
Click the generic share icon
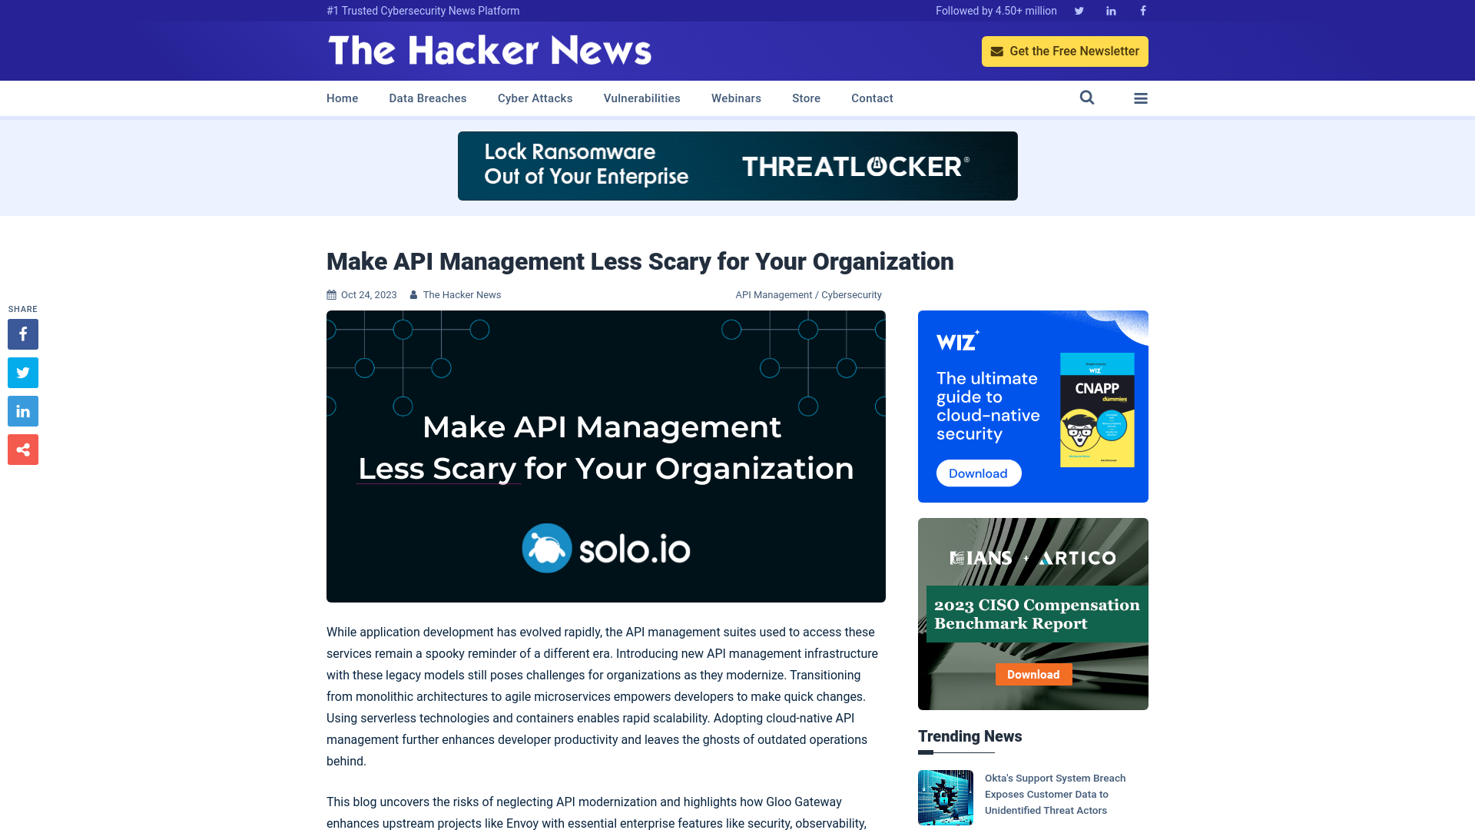tap(22, 449)
